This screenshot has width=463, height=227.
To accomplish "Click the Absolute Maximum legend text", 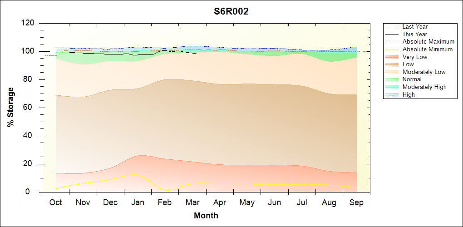I will pyautogui.click(x=428, y=42).
